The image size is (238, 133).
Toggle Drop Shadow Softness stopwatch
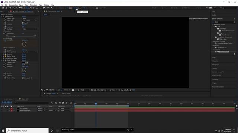5,76
